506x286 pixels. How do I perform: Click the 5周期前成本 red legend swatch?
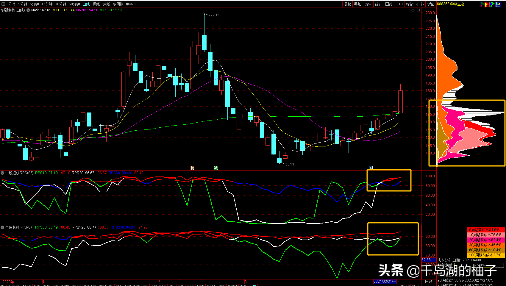tap(486, 230)
